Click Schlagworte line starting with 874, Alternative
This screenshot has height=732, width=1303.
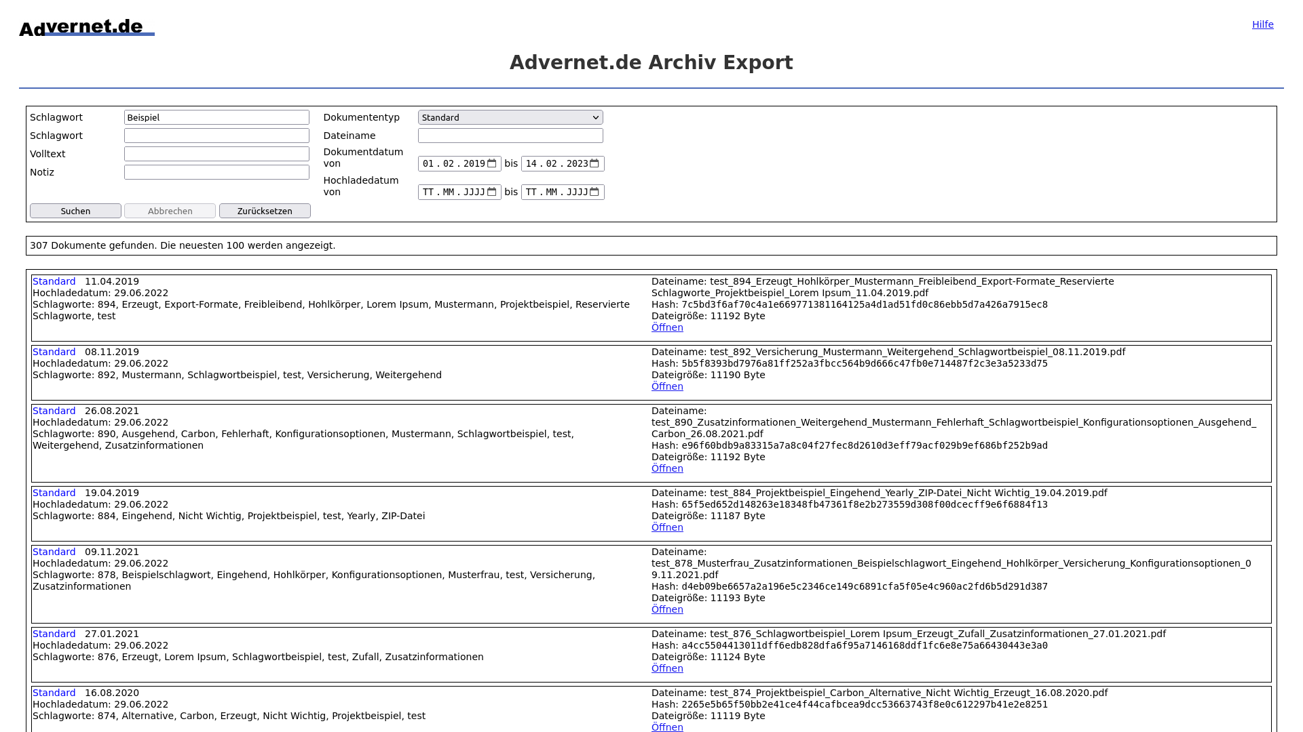click(229, 716)
